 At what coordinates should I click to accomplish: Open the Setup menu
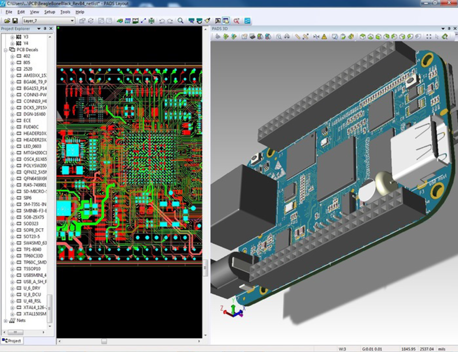(x=50, y=12)
